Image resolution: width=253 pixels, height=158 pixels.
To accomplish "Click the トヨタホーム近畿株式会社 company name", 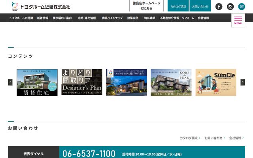I will tap(45, 7).
